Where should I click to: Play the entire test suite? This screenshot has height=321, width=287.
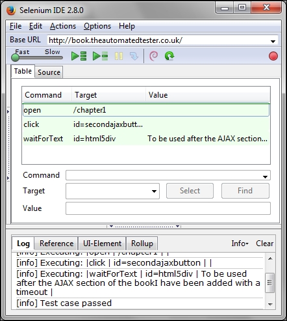tap(79, 56)
